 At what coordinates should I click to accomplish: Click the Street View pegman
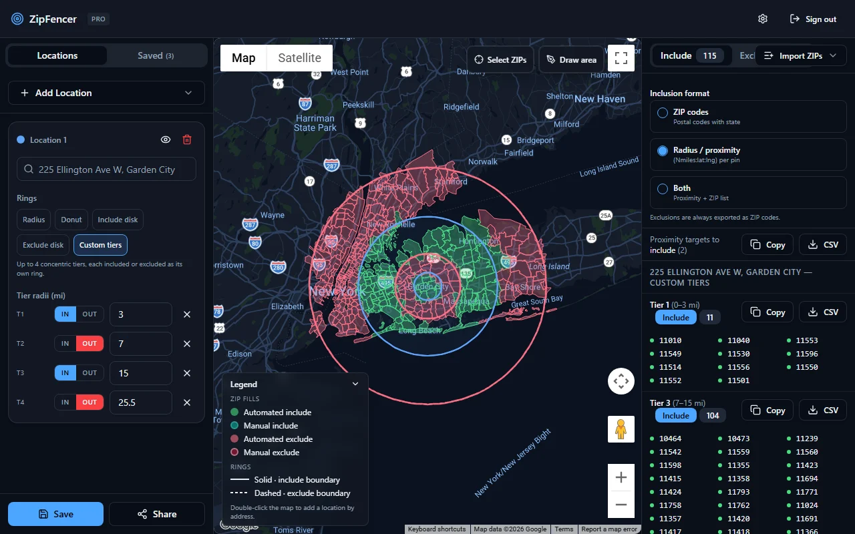pos(621,429)
